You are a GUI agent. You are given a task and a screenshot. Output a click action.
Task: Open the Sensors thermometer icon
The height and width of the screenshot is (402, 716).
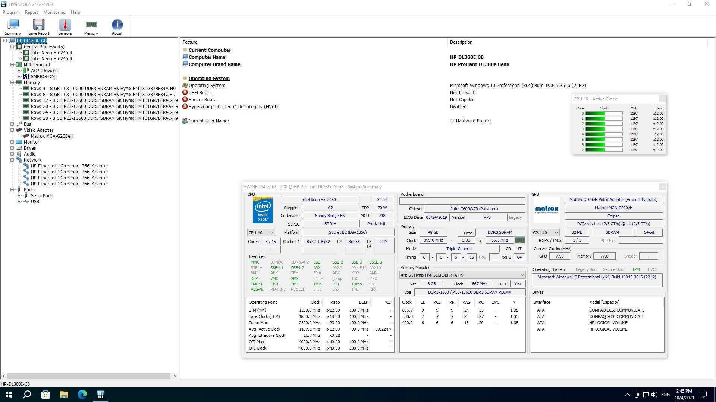[x=65, y=27]
